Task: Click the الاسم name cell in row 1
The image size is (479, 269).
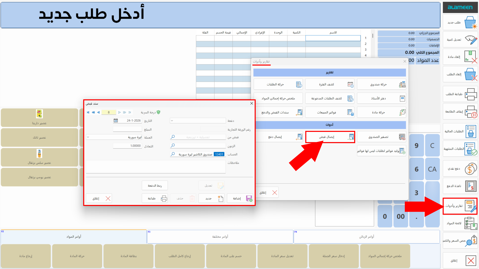Action: [333, 38]
